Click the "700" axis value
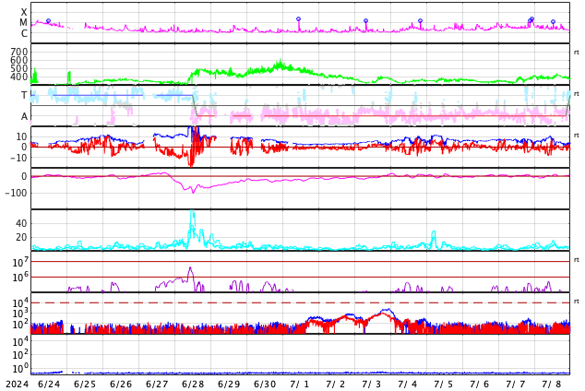The width and height of the screenshot is (585, 391). (x=18, y=52)
